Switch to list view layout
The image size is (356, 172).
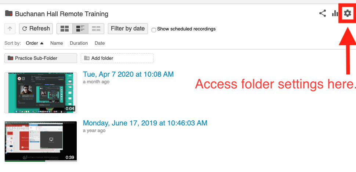coord(96,29)
